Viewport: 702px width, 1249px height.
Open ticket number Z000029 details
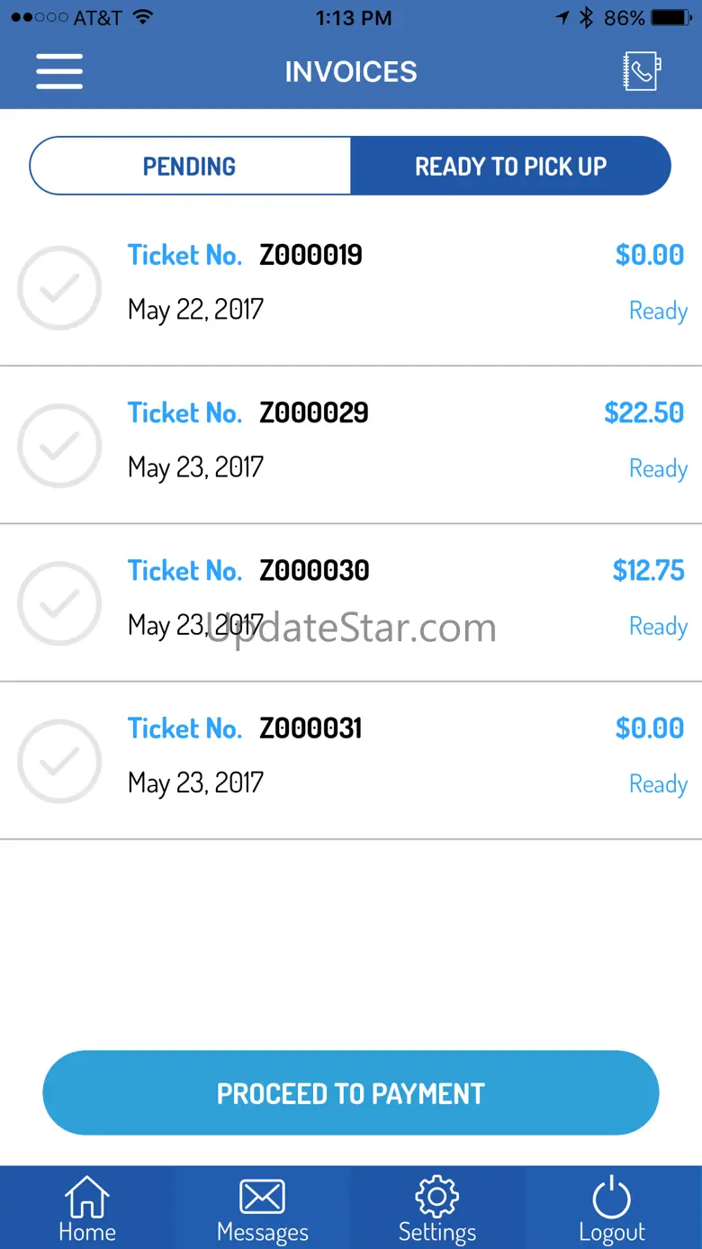point(313,412)
